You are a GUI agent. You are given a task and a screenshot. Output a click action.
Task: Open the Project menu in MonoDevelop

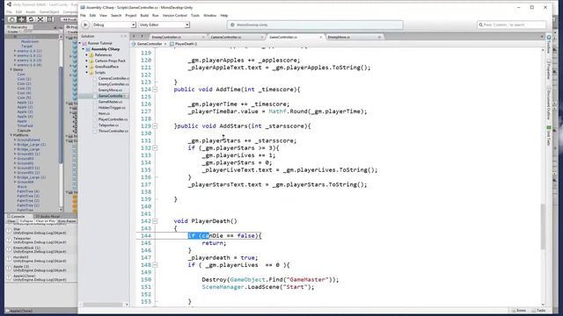click(x=131, y=16)
